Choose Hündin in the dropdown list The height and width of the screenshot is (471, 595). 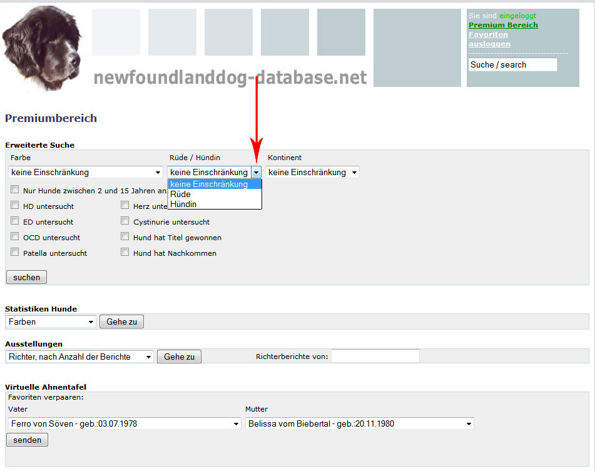pos(183,204)
